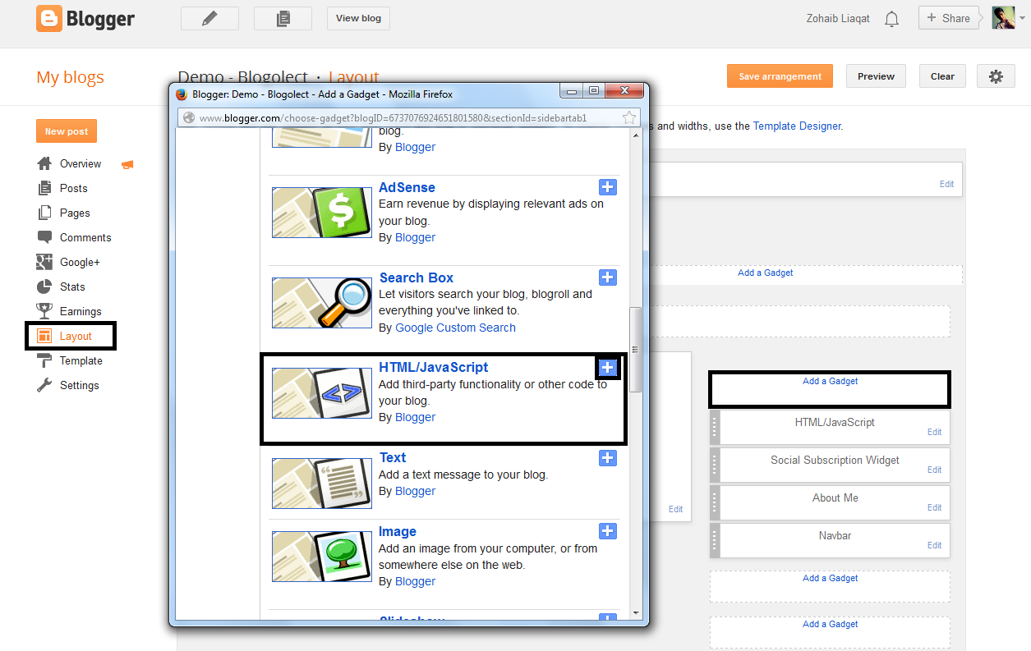Open the top-right gear settings icon
Viewport: 1031px width, 651px height.
point(996,76)
